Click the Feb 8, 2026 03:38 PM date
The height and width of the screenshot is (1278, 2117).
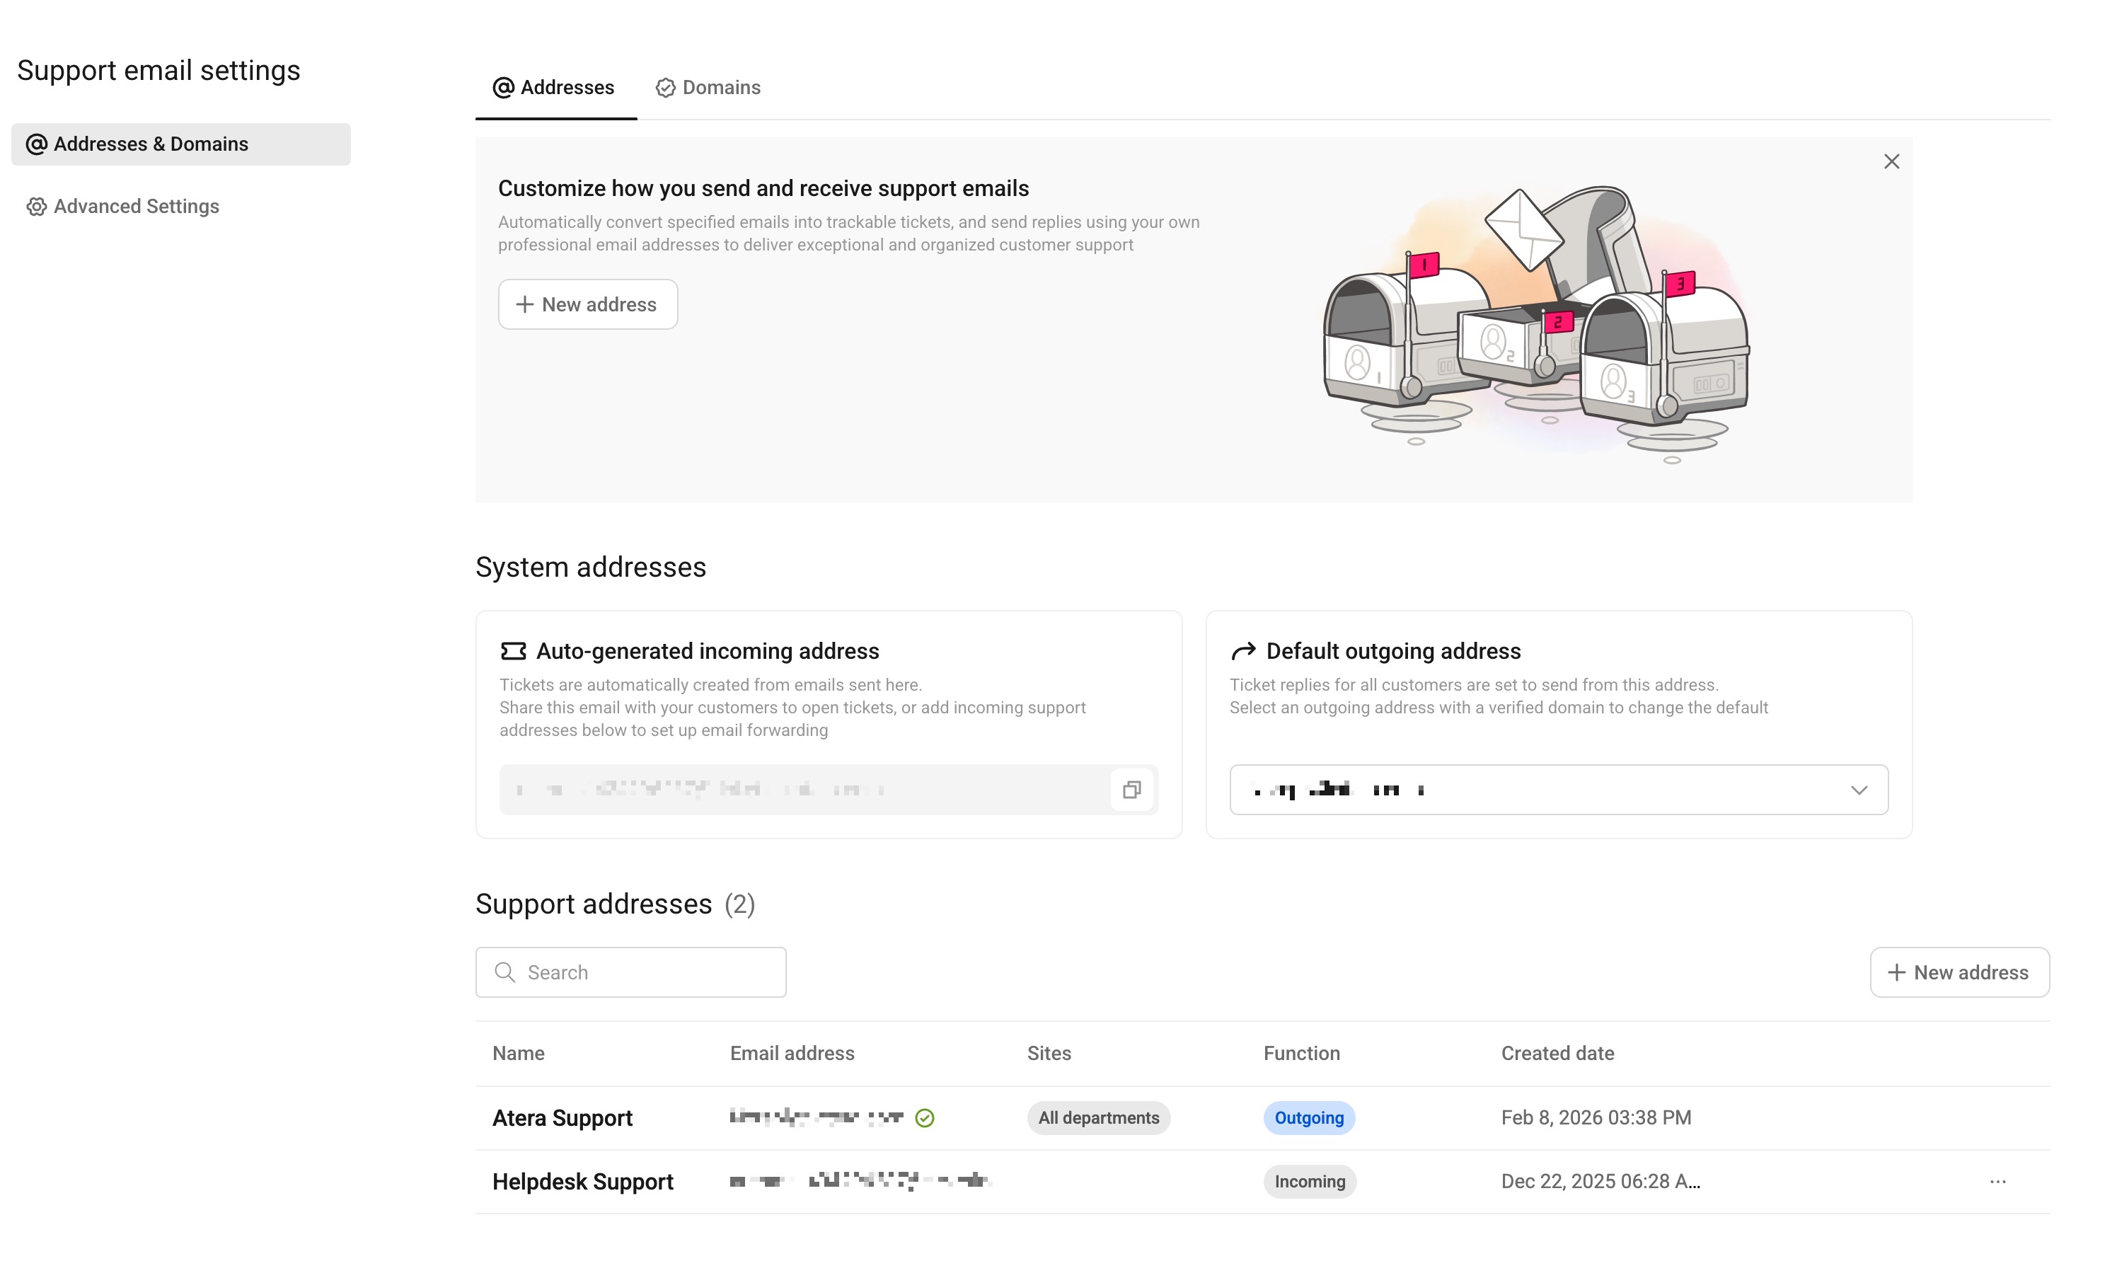(x=1596, y=1117)
